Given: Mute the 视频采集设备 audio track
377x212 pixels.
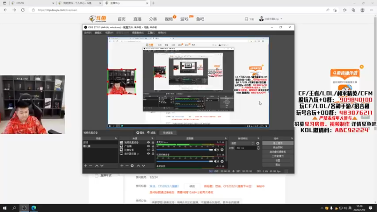Looking at the screenshot, I should [x=216, y=161].
